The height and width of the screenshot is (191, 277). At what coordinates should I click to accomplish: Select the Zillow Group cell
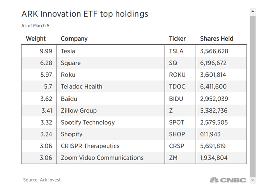111,111
